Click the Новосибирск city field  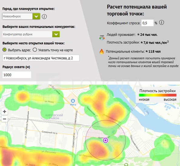tap(18, 16)
